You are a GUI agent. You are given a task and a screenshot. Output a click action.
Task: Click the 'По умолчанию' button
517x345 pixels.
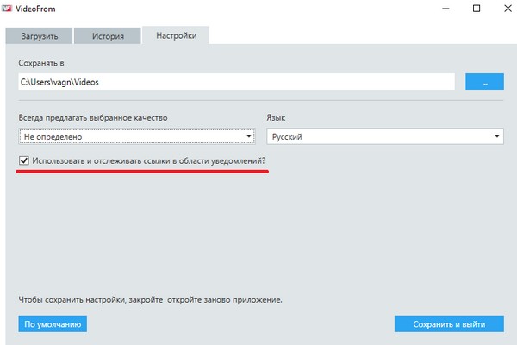pyautogui.click(x=53, y=324)
